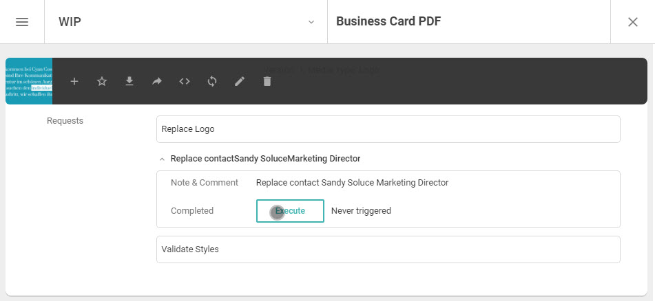
Task: Click the Note & Comment label
Action: [x=205, y=183]
